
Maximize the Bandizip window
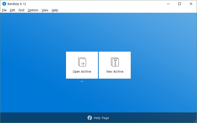click(x=179, y=4)
